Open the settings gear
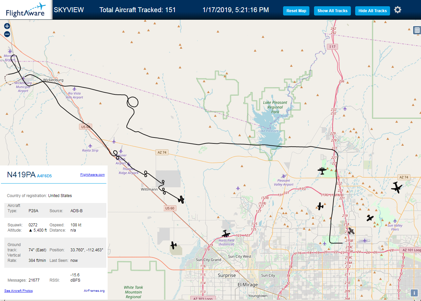The image size is (421, 301). 398,10
